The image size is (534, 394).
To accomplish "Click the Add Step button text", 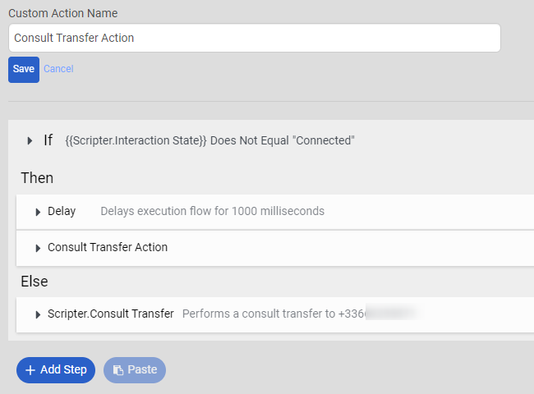I will coord(63,370).
